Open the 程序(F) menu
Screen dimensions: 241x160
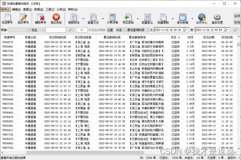(x=6, y=10)
